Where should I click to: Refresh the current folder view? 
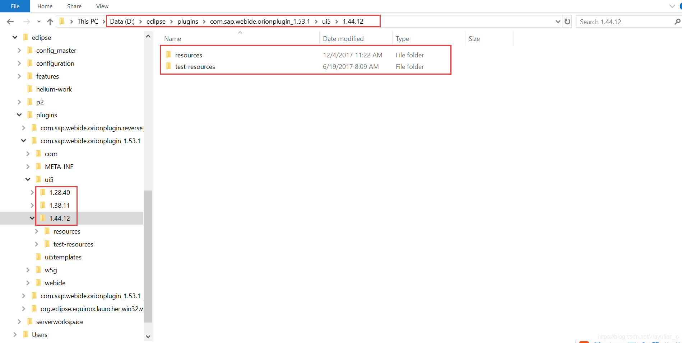click(x=567, y=22)
